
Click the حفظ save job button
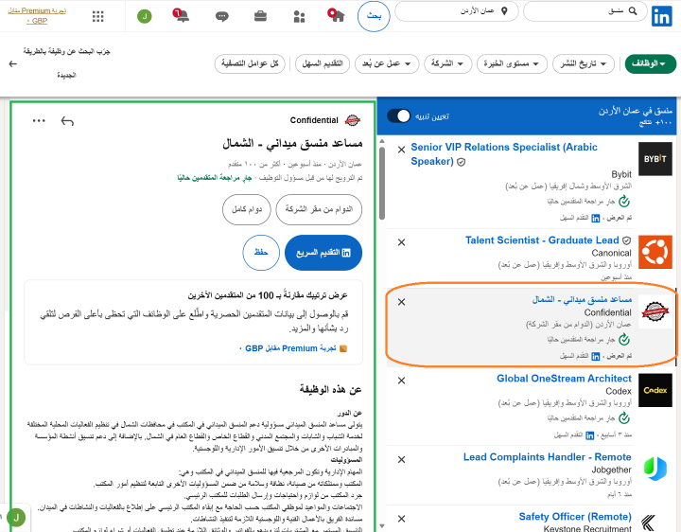click(261, 253)
